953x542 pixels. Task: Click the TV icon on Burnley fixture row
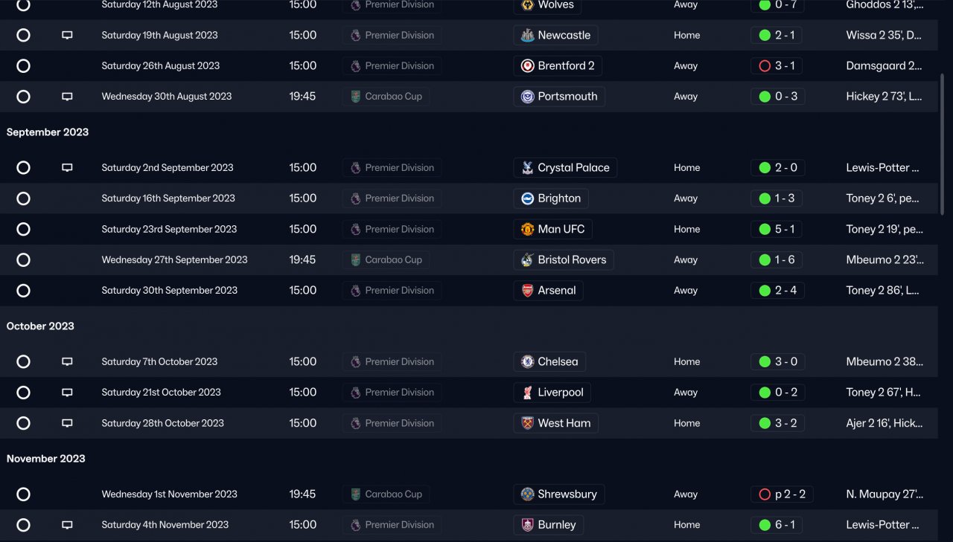(67, 525)
